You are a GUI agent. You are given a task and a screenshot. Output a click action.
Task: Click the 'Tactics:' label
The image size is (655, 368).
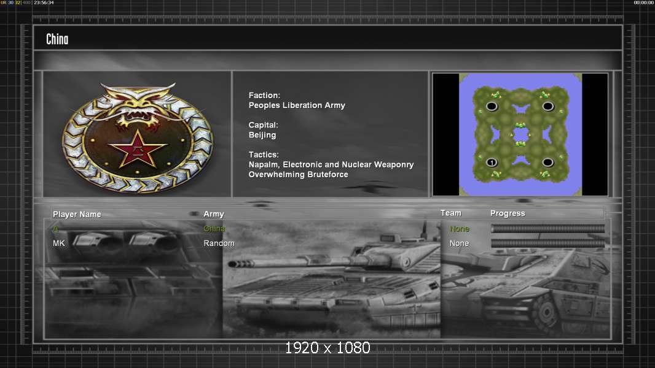[264, 155]
